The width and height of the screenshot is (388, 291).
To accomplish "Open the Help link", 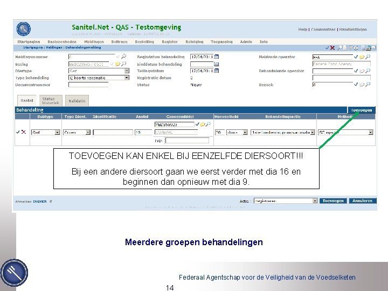I will (x=302, y=30).
